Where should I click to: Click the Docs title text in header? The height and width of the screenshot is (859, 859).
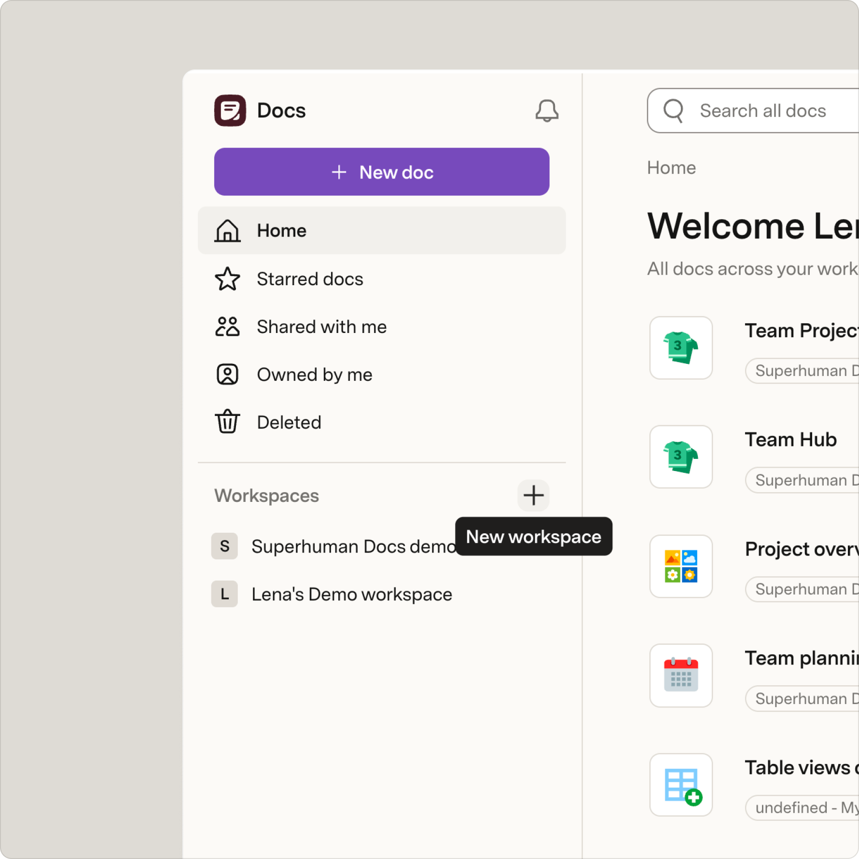tap(281, 111)
